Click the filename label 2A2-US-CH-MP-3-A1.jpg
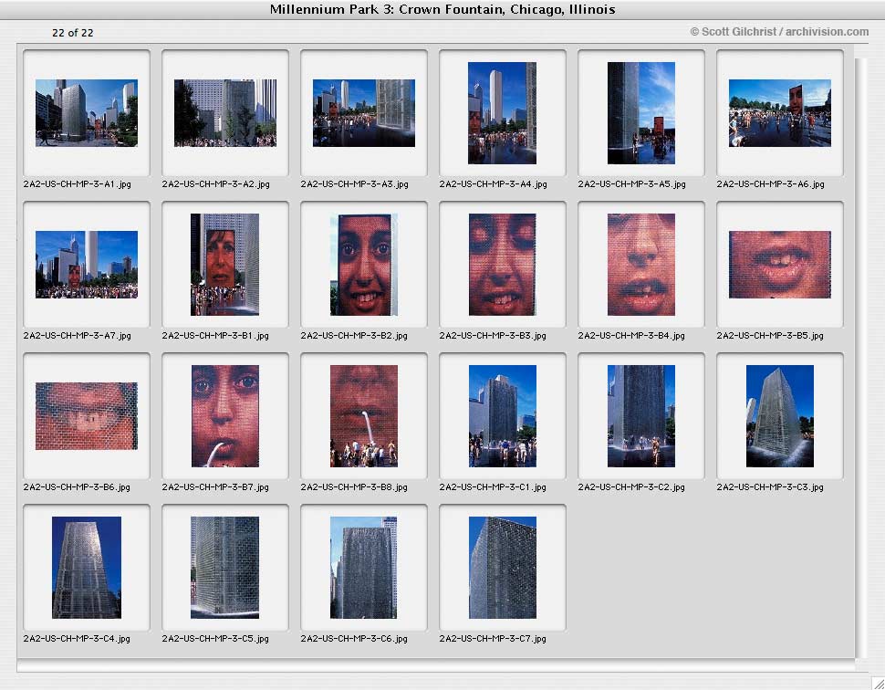This screenshot has height=690, width=885. tap(78, 184)
